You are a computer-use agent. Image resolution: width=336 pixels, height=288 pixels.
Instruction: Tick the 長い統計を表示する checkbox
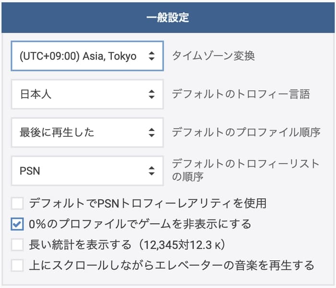pos(17,245)
